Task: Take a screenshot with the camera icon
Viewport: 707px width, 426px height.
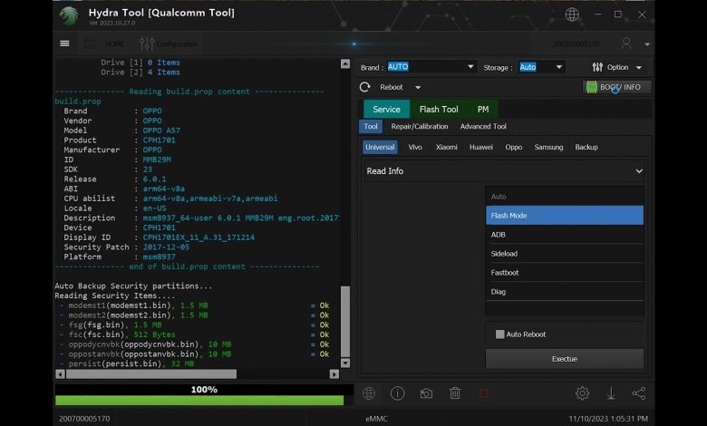Action: 426,393
